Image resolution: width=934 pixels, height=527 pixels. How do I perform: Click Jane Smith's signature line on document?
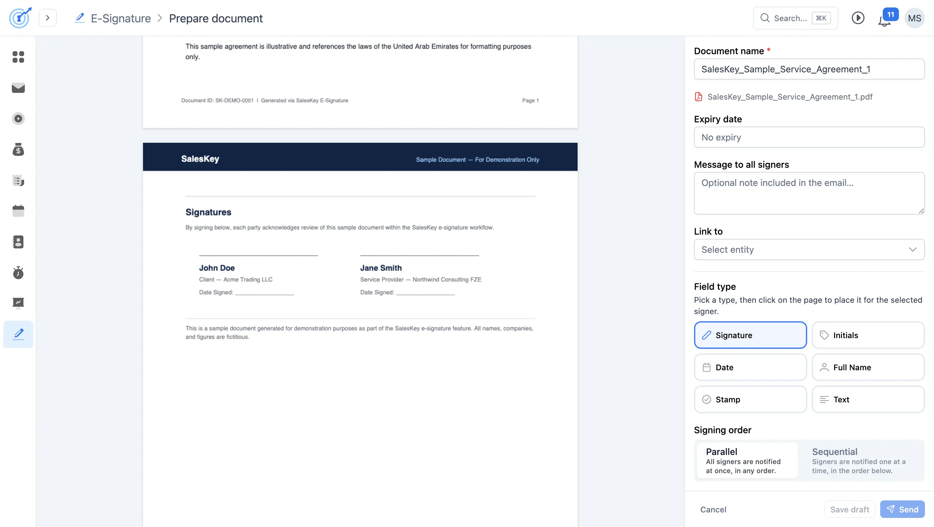[420, 255]
